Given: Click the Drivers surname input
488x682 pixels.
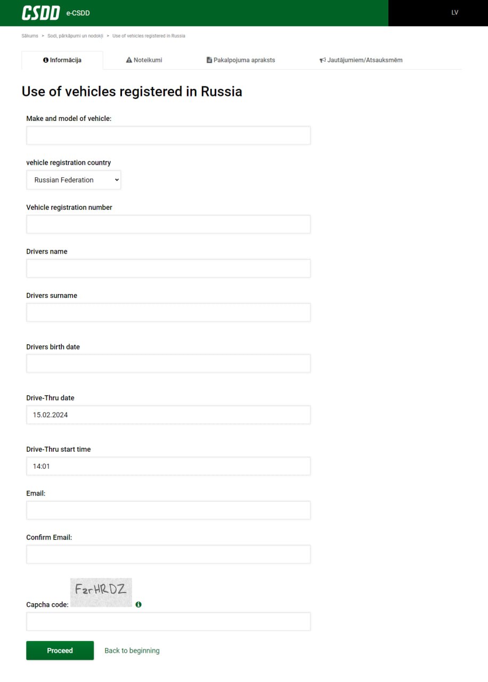Looking at the screenshot, I should pyautogui.click(x=168, y=312).
